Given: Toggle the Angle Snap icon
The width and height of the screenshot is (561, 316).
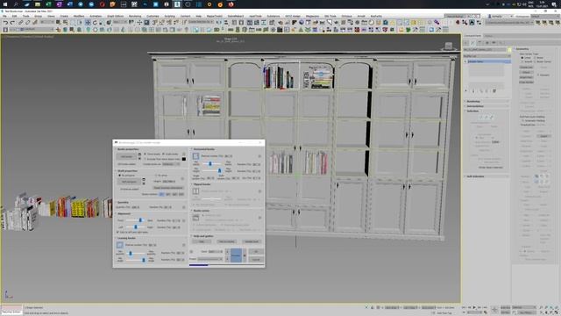Looking at the screenshot, I should coord(161,23).
